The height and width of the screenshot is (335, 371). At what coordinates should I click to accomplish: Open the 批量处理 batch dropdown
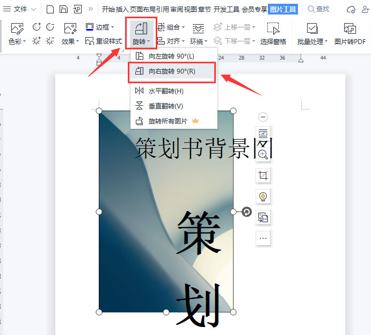(312, 34)
